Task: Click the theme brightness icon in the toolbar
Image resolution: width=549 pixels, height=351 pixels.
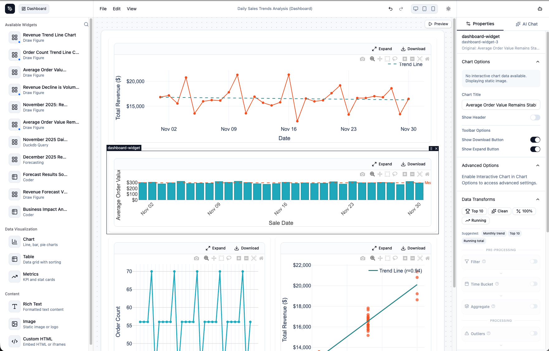Action: [448, 9]
